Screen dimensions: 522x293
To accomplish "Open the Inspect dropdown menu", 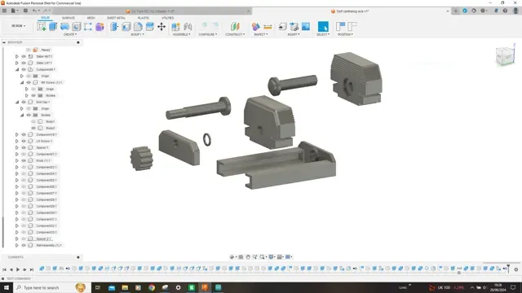I will [x=260, y=34].
